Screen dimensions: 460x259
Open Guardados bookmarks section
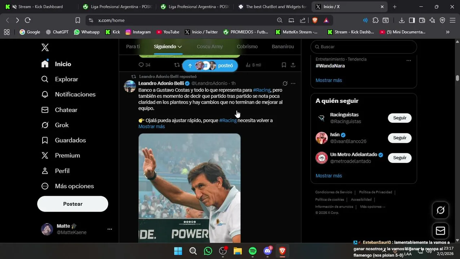(63, 140)
